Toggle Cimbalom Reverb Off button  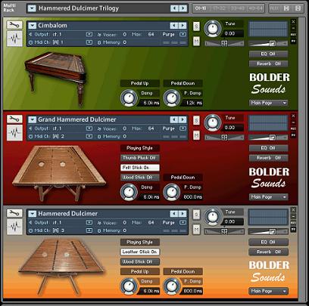[x=268, y=63]
